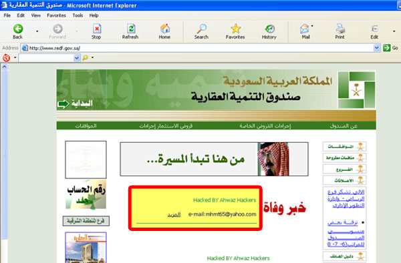Viewport: 401px width, 263px height.
Task: Click the e-mail:mhmt65@yahoo.com text
Action: [x=223, y=214]
